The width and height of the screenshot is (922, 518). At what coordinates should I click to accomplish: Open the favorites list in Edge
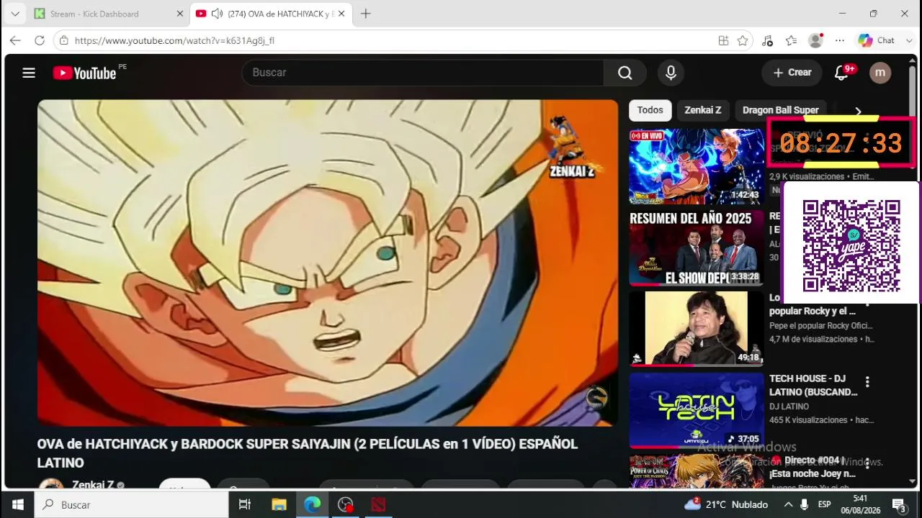pos(791,40)
